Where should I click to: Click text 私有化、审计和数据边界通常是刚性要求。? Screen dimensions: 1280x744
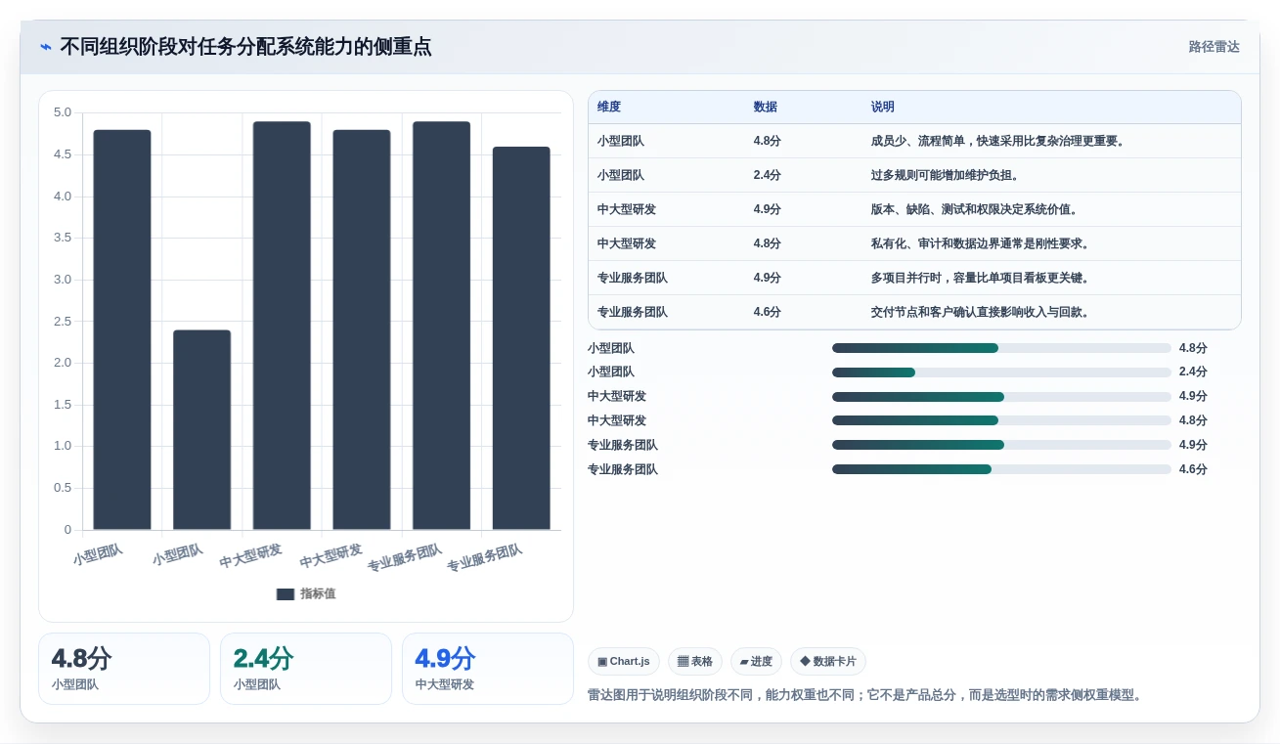983,243
